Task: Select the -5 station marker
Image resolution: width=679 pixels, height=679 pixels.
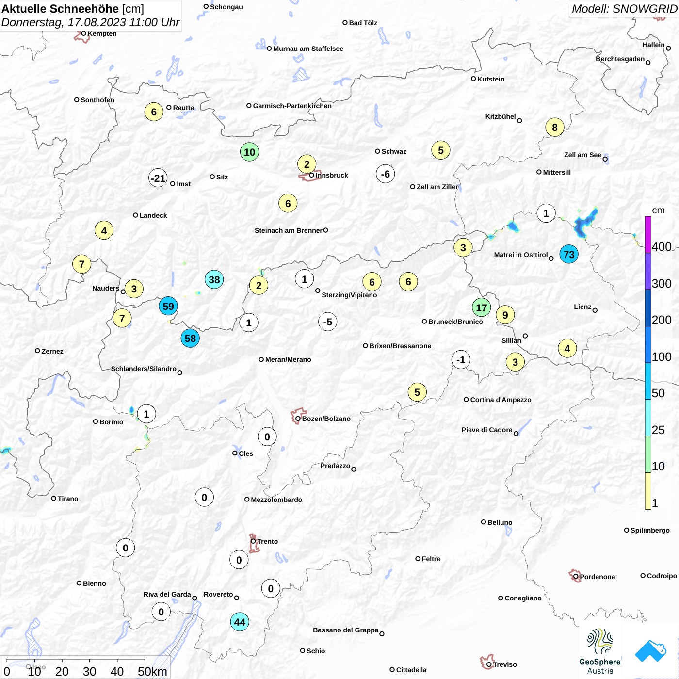Action: pos(328,322)
